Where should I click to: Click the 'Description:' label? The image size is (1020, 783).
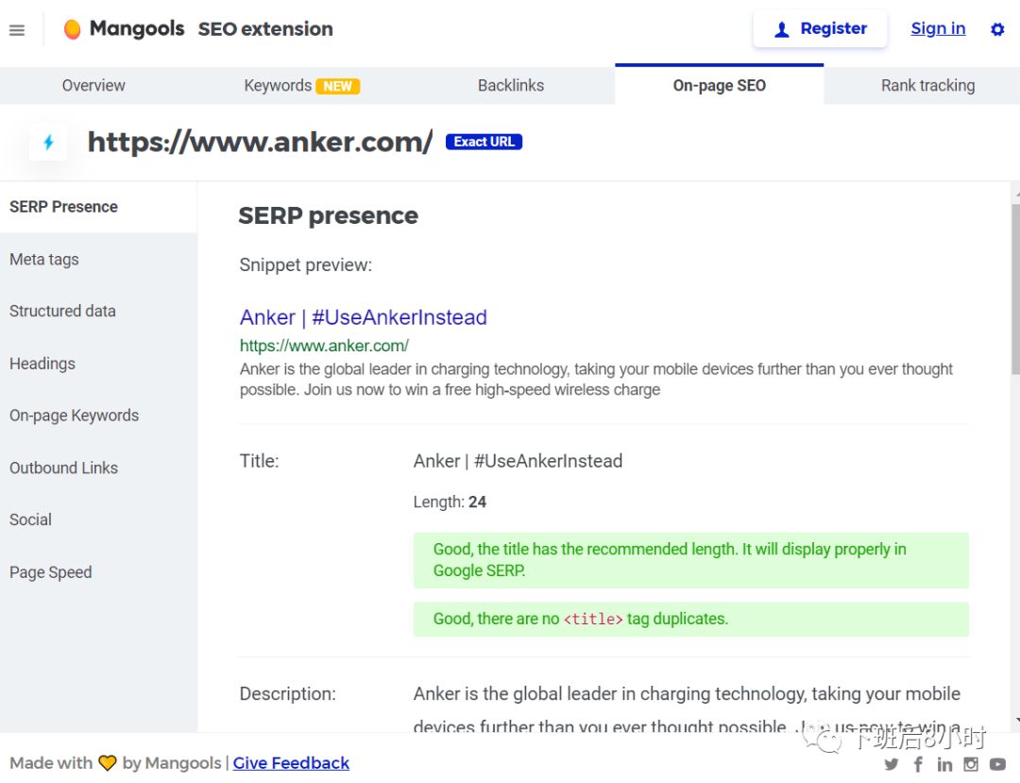pos(287,694)
